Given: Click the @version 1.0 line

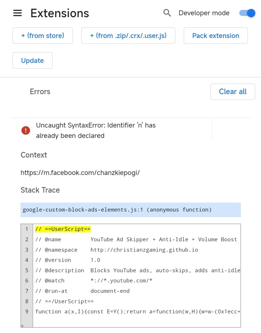Looking at the screenshot, I should (x=68, y=260).
